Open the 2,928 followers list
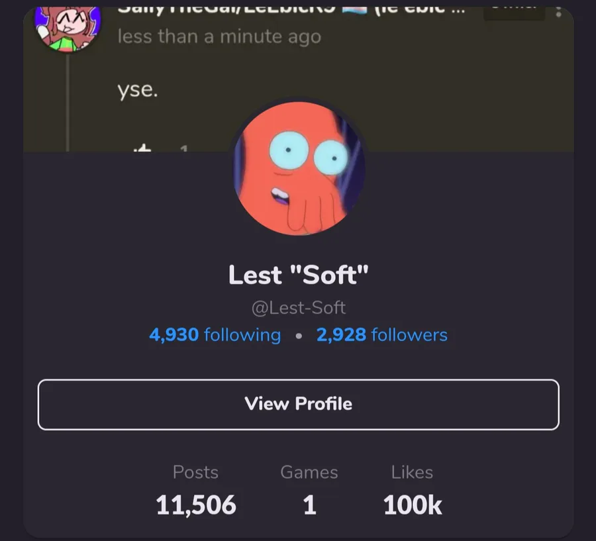Screen dimensions: 596x541 382,335
